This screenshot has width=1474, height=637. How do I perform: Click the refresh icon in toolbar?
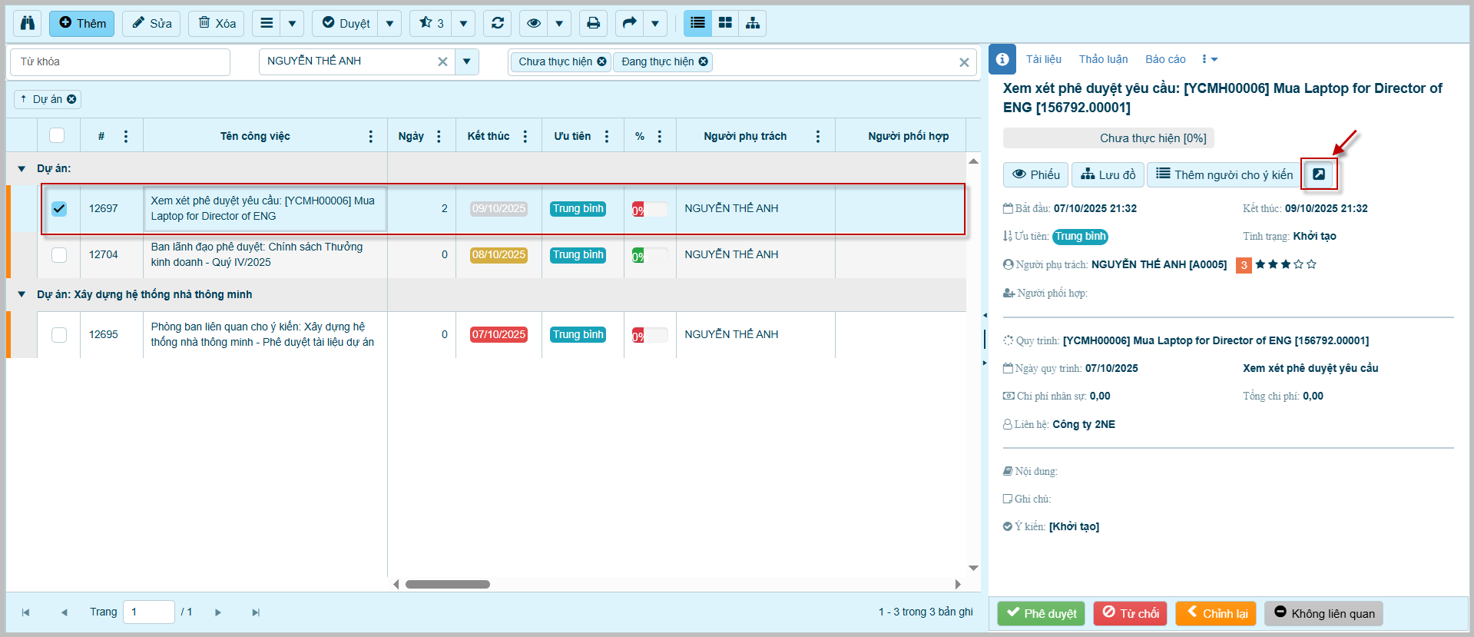coord(498,23)
